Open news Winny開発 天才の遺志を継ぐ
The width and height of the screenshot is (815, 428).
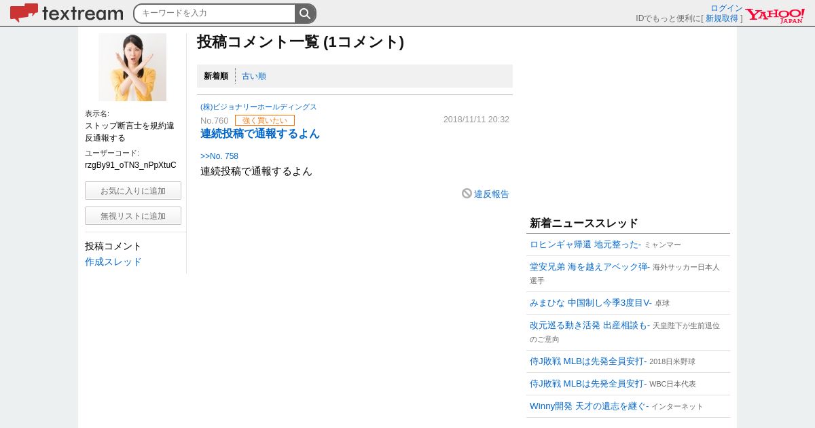[590, 406]
